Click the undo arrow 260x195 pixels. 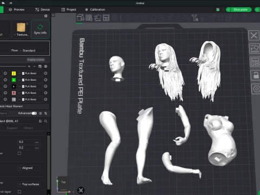[3, 3]
